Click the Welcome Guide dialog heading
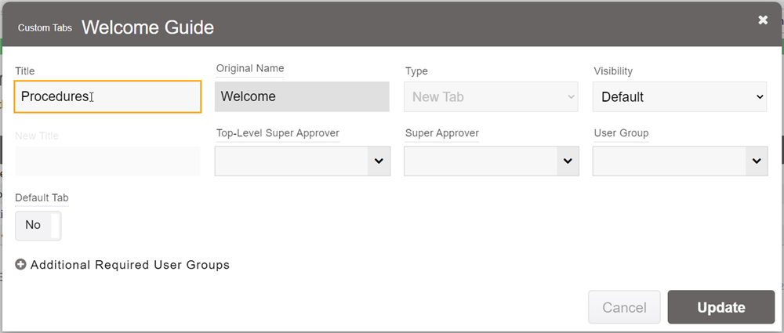784x333 pixels. click(147, 27)
